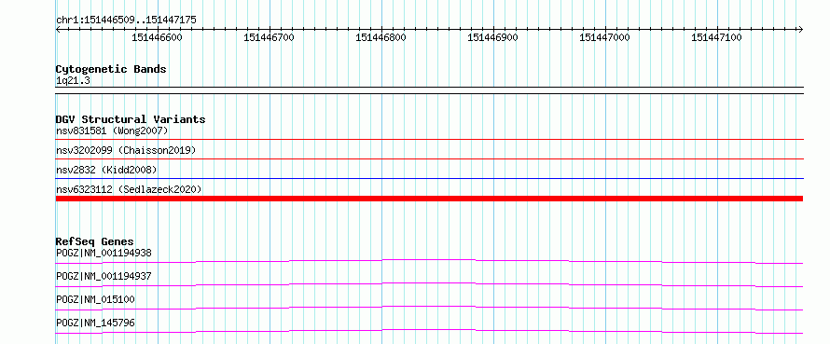The image size is (830, 344).
Task: Click ruler position 151447100
Action: pyautogui.click(x=717, y=37)
